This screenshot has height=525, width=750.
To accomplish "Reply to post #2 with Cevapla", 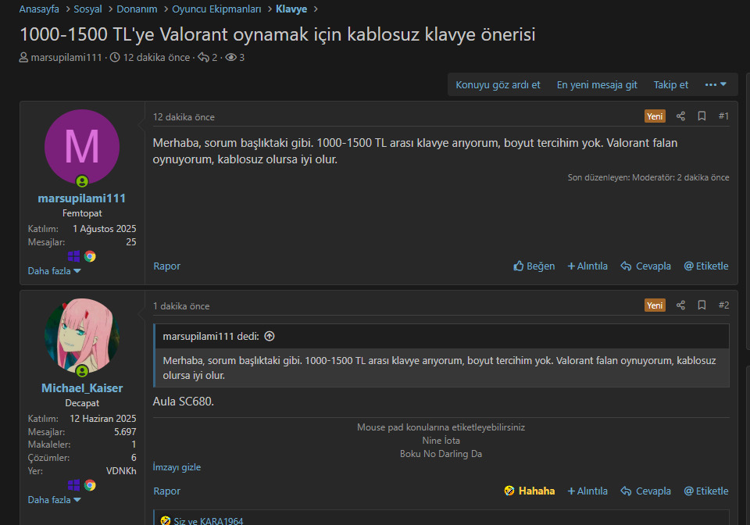I will (x=646, y=491).
